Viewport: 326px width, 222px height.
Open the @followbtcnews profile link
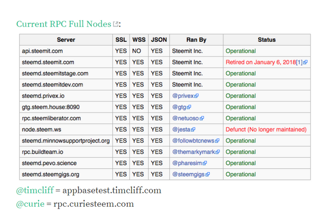[194, 141]
